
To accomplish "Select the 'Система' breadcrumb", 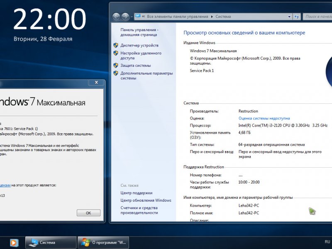I will click(223, 17).
